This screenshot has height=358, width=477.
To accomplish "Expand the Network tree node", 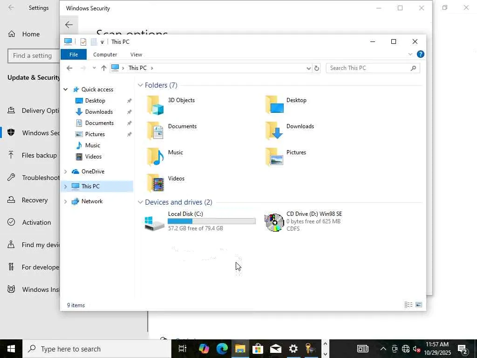I will coord(65,201).
